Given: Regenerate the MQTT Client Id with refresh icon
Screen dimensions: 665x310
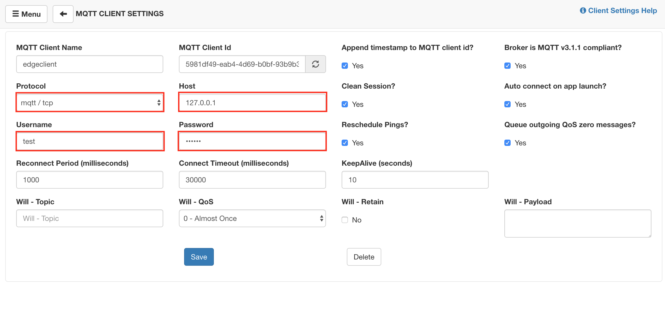Looking at the screenshot, I should (x=316, y=64).
